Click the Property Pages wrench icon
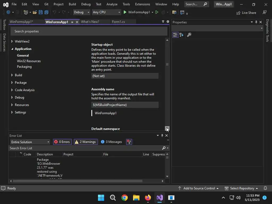The image size is (272, 204). 189,35
